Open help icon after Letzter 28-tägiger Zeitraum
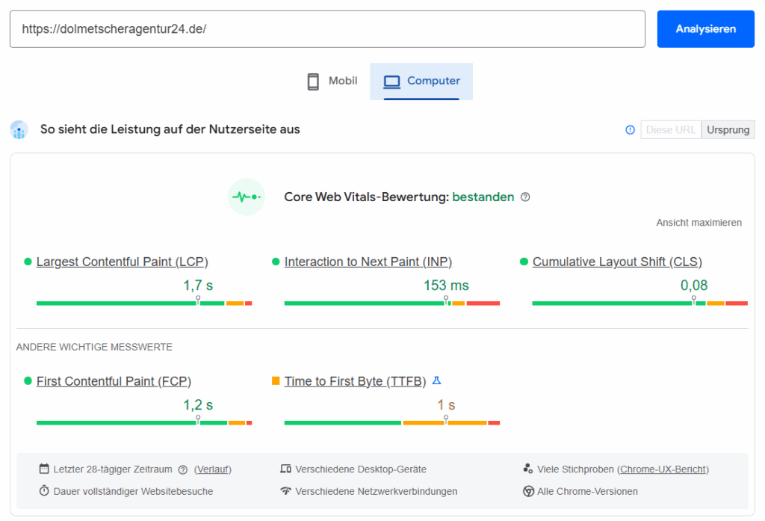This screenshot has height=521, width=765. (182, 469)
